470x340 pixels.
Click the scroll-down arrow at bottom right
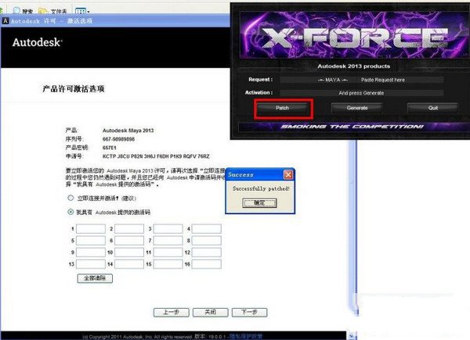(352, 336)
